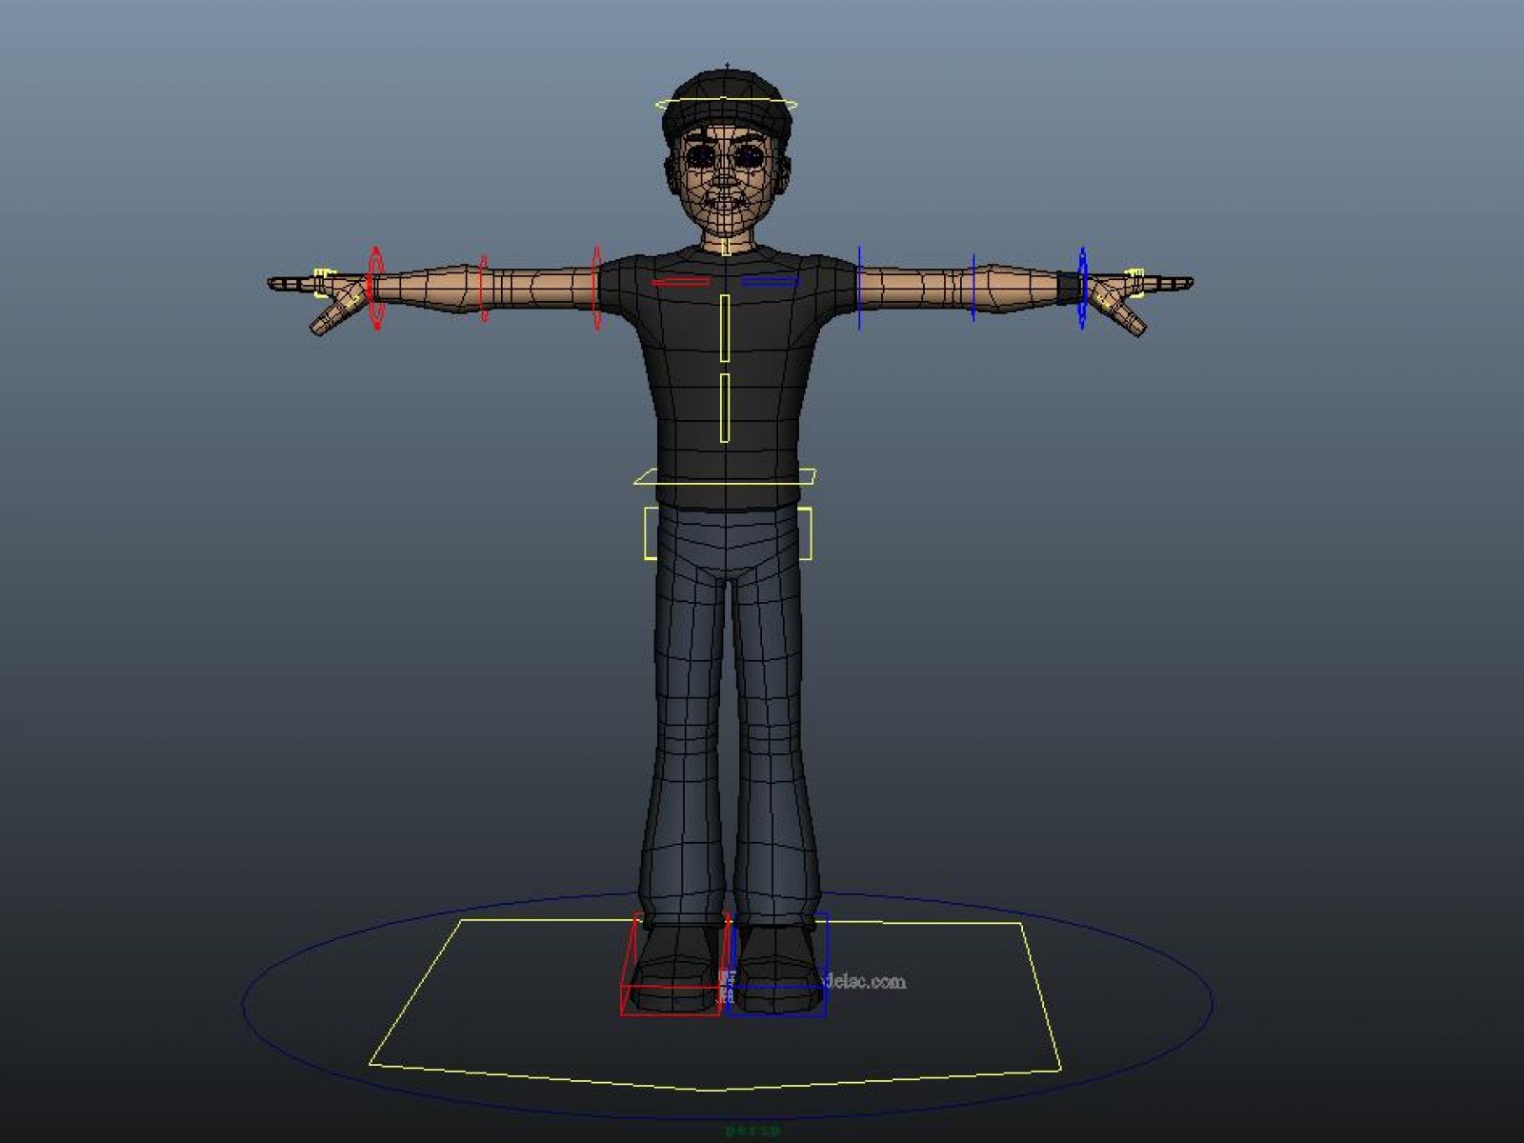Select the upper yellow spine control bar
Screen dimensions: 1524x1143
click(725, 329)
